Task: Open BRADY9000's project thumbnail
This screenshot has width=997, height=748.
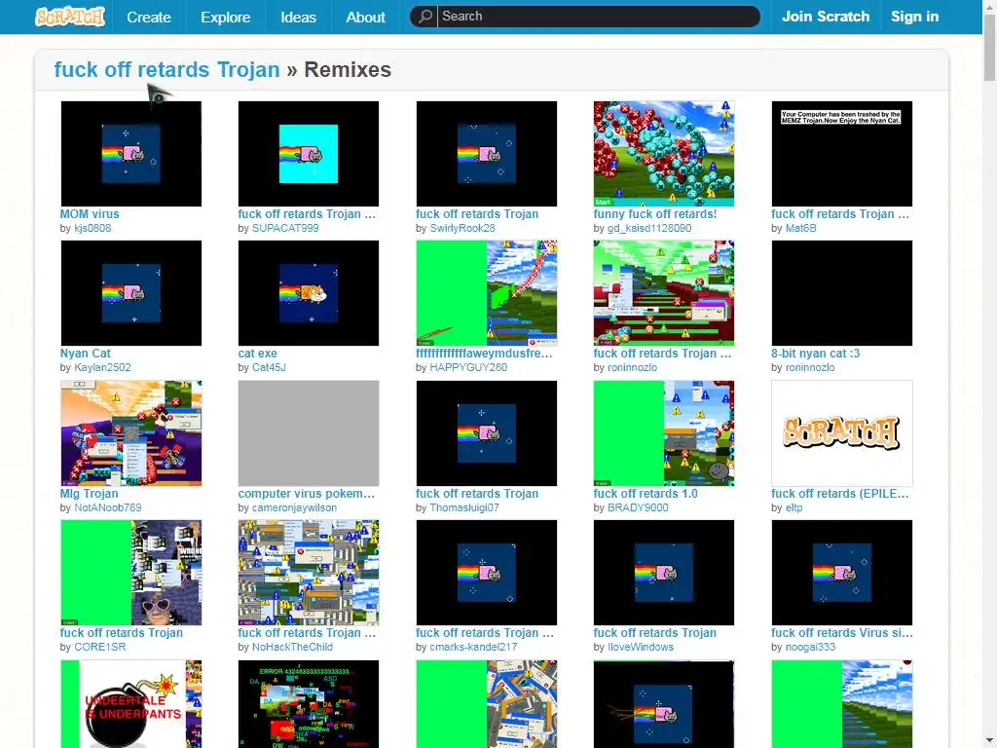Action: [x=664, y=433]
